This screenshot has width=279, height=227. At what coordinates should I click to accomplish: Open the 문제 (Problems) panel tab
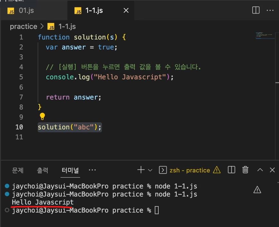tap(18, 170)
